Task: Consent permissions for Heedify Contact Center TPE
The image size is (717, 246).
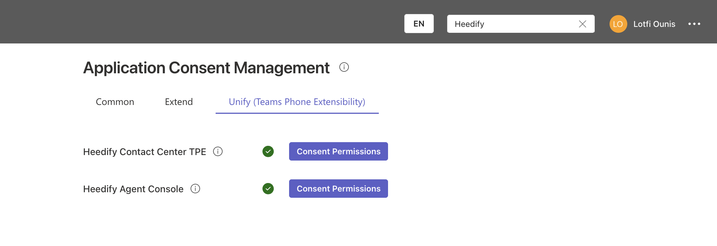Action: pyautogui.click(x=339, y=151)
